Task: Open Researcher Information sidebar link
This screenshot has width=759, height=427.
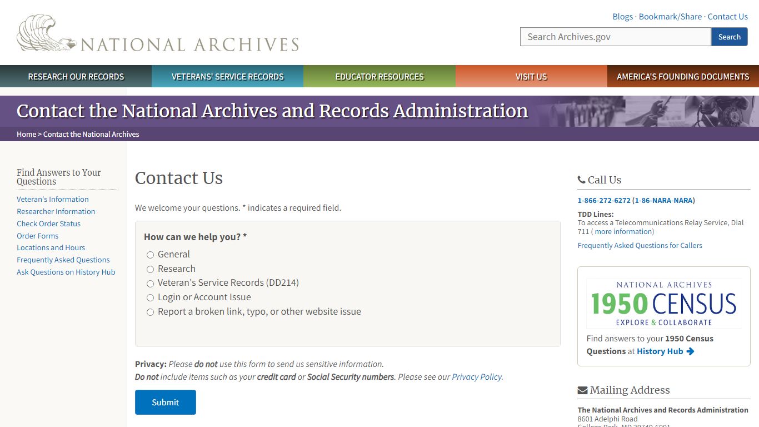Action: pos(56,211)
